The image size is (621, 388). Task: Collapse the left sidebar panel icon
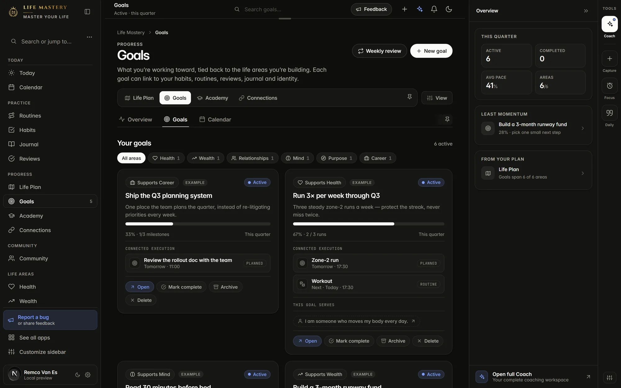pos(87,11)
